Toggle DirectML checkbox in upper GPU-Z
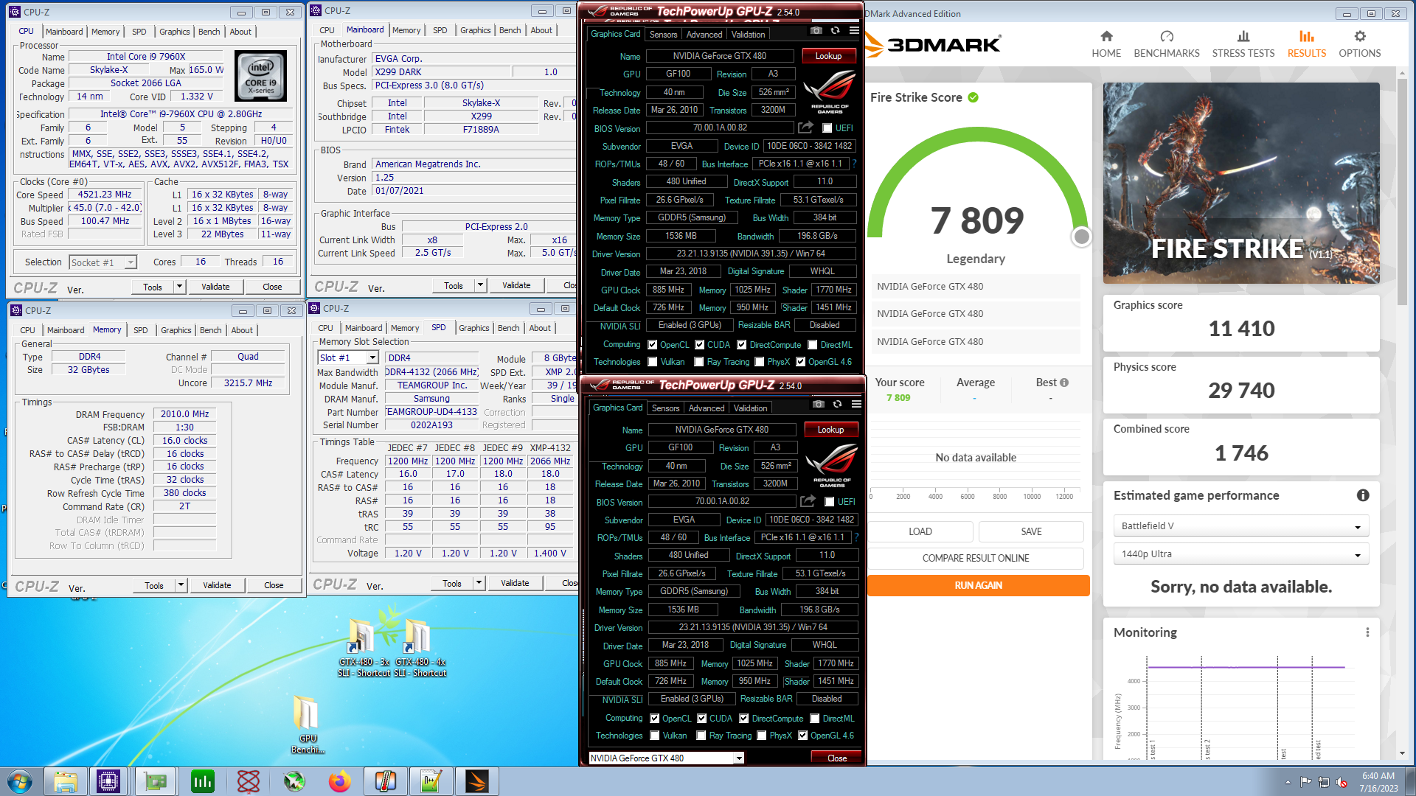The image size is (1416, 796). pyautogui.click(x=812, y=345)
